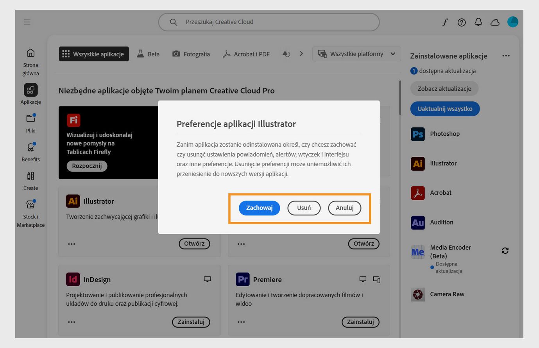This screenshot has width=539, height=348.
Task: Open the fonts f icon
Action: point(445,22)
